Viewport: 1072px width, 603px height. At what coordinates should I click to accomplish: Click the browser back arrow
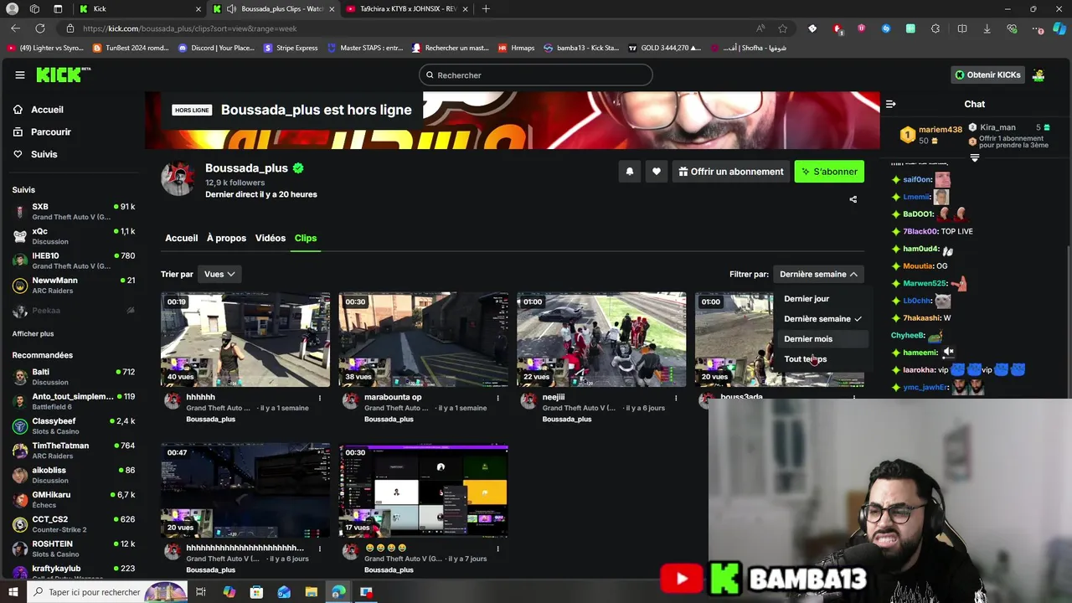[x=15, y=28]
